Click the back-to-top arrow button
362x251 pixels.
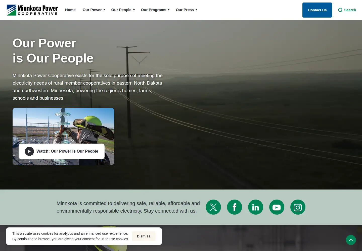351,240
